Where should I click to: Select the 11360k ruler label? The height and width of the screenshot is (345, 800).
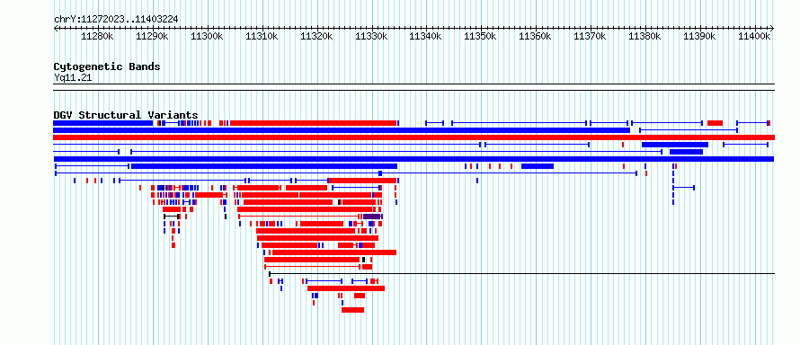point(536,37)
